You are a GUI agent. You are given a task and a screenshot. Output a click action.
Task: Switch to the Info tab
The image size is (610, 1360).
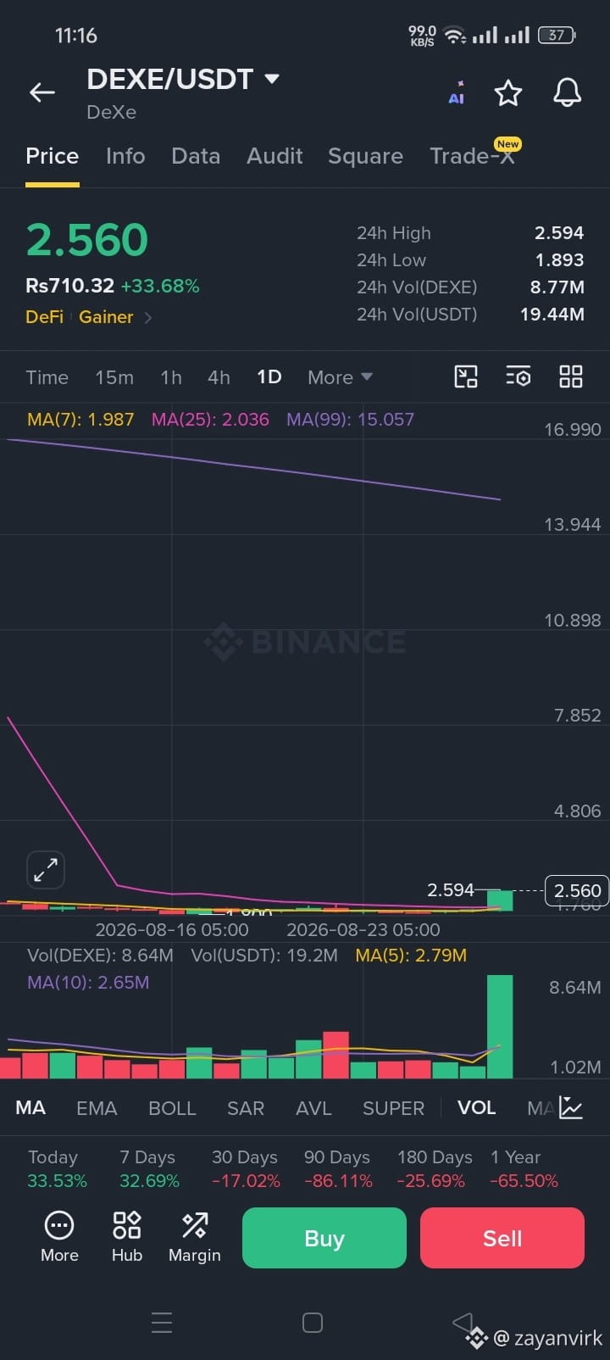pos(125,156)
